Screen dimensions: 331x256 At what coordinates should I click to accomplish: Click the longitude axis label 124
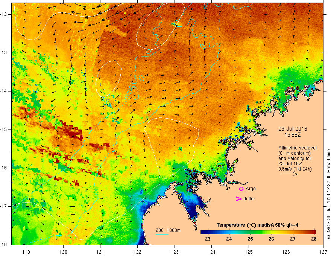[212, 252]
